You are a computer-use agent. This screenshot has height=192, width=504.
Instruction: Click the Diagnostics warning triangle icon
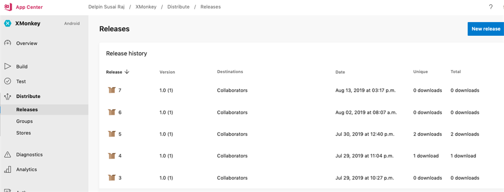pyautogui.click(x=8, y=155)
